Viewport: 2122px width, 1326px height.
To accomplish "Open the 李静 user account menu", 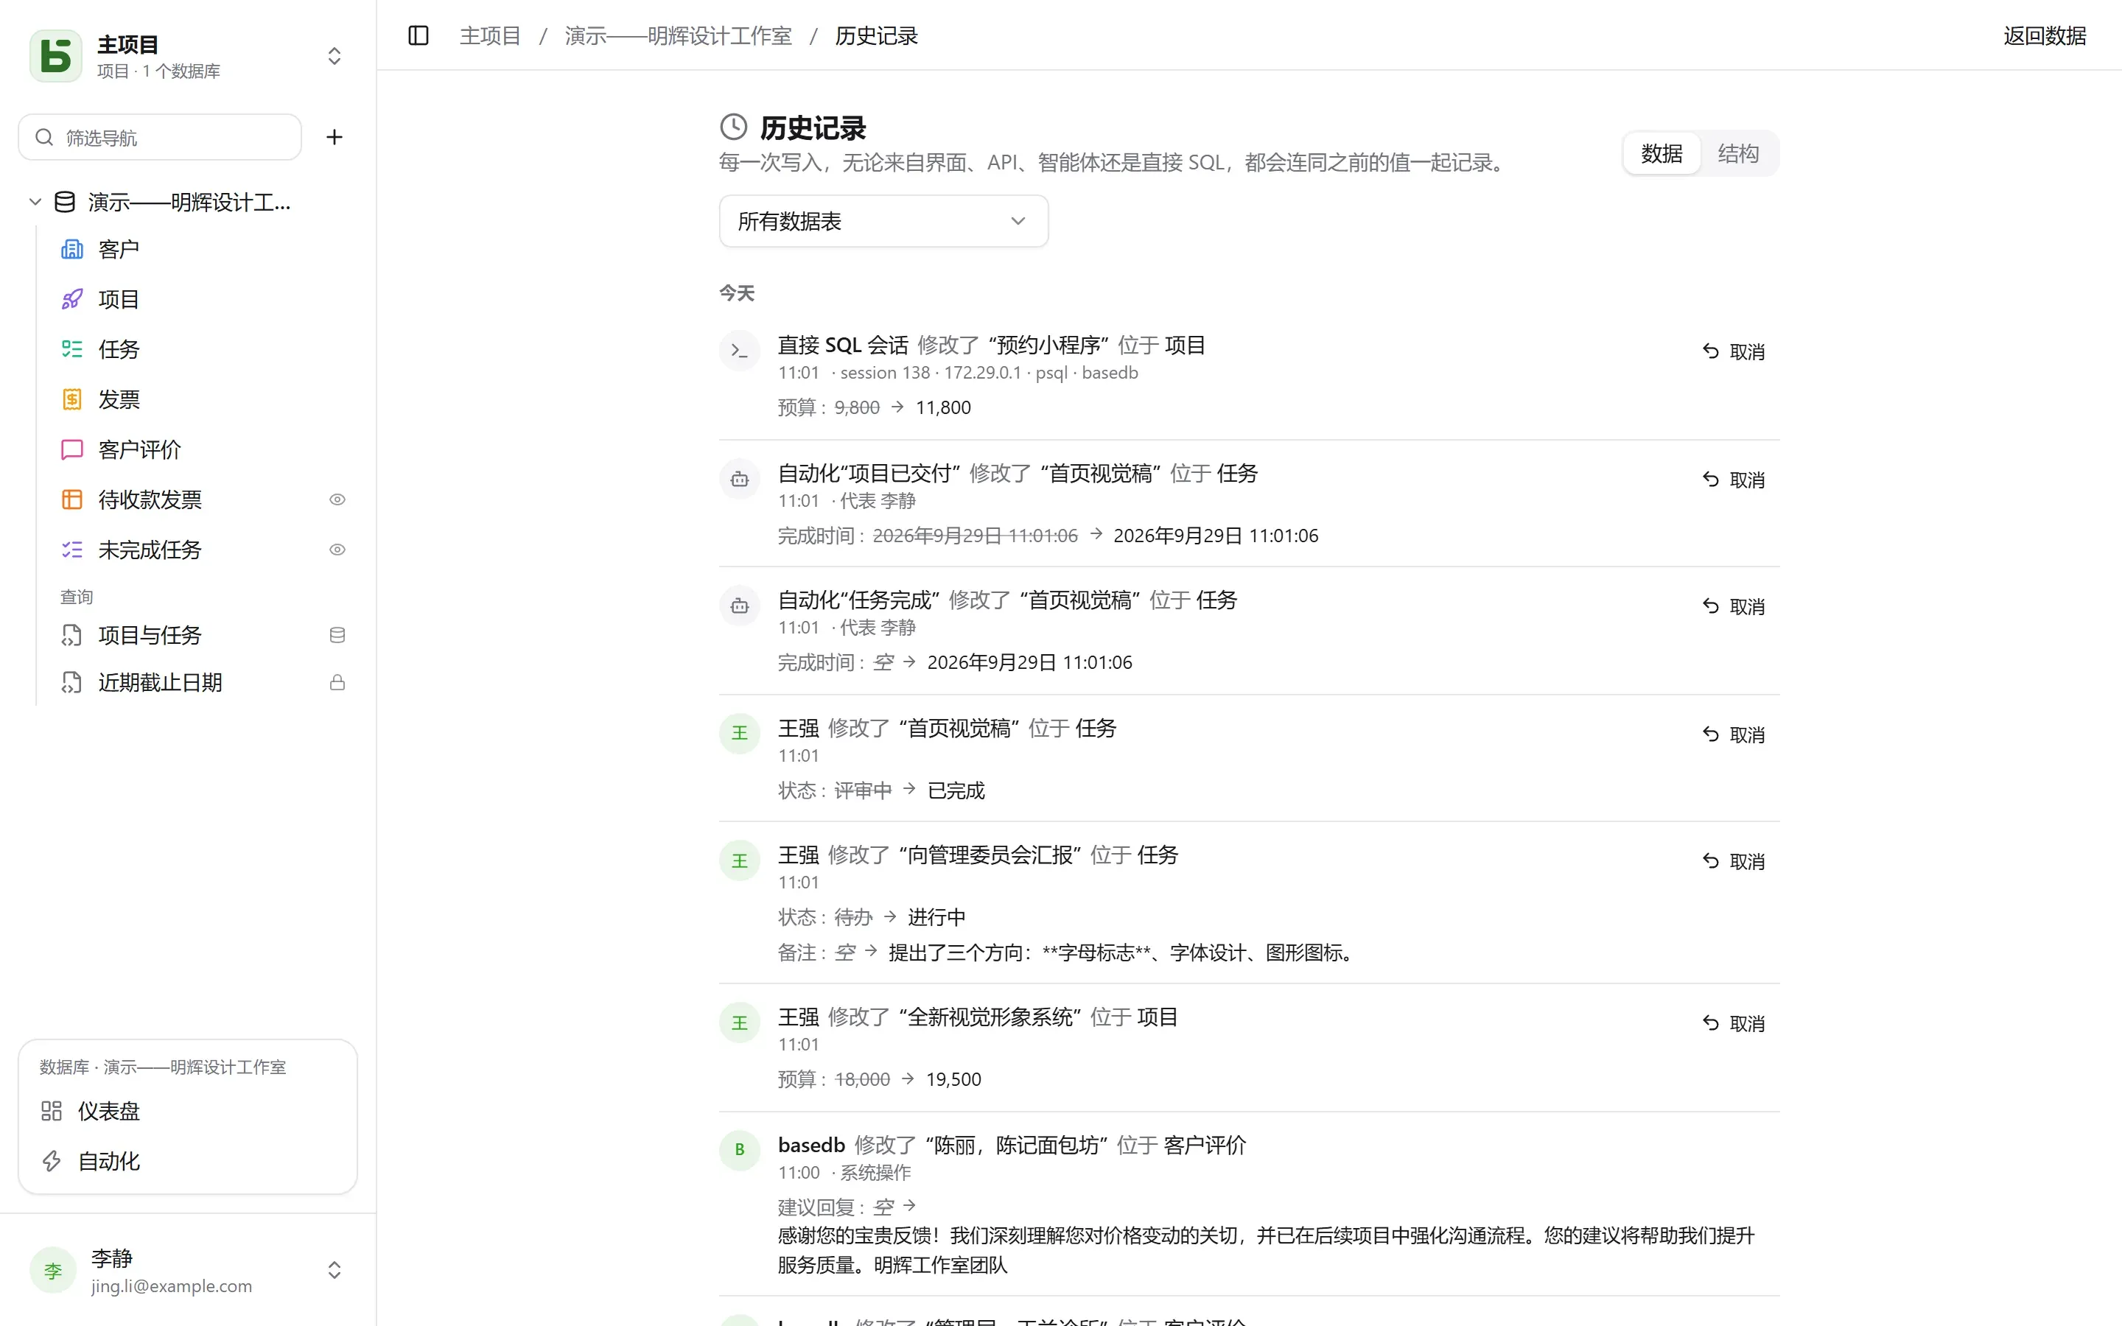I will (x=188, y=1270).
